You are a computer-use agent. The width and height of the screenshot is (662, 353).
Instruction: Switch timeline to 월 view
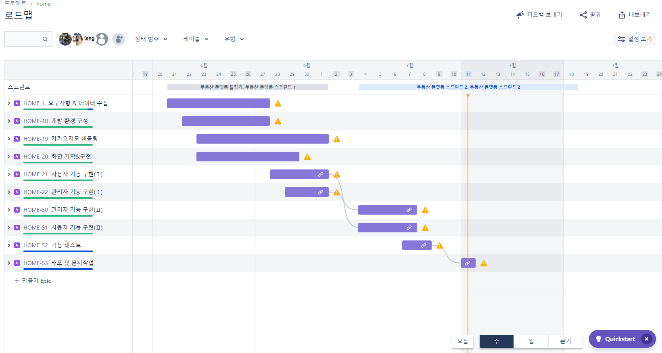pyautogui.click(x=531, y=341)
